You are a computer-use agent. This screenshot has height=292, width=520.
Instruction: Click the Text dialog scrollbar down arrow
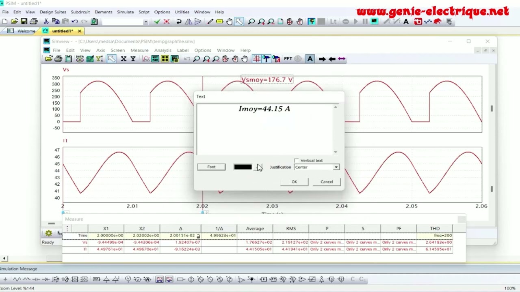click(x=335, y=152)
